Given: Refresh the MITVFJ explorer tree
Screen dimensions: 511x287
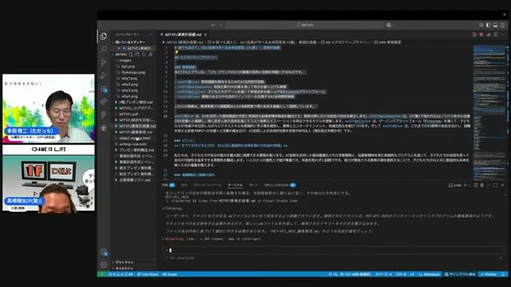Looking at the screenshot, I should [x=144, y=54].
